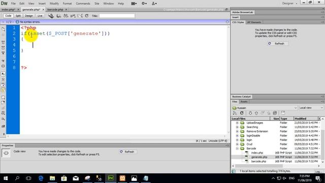Open the File menu
325x183 pixels.
pos(13,4)
